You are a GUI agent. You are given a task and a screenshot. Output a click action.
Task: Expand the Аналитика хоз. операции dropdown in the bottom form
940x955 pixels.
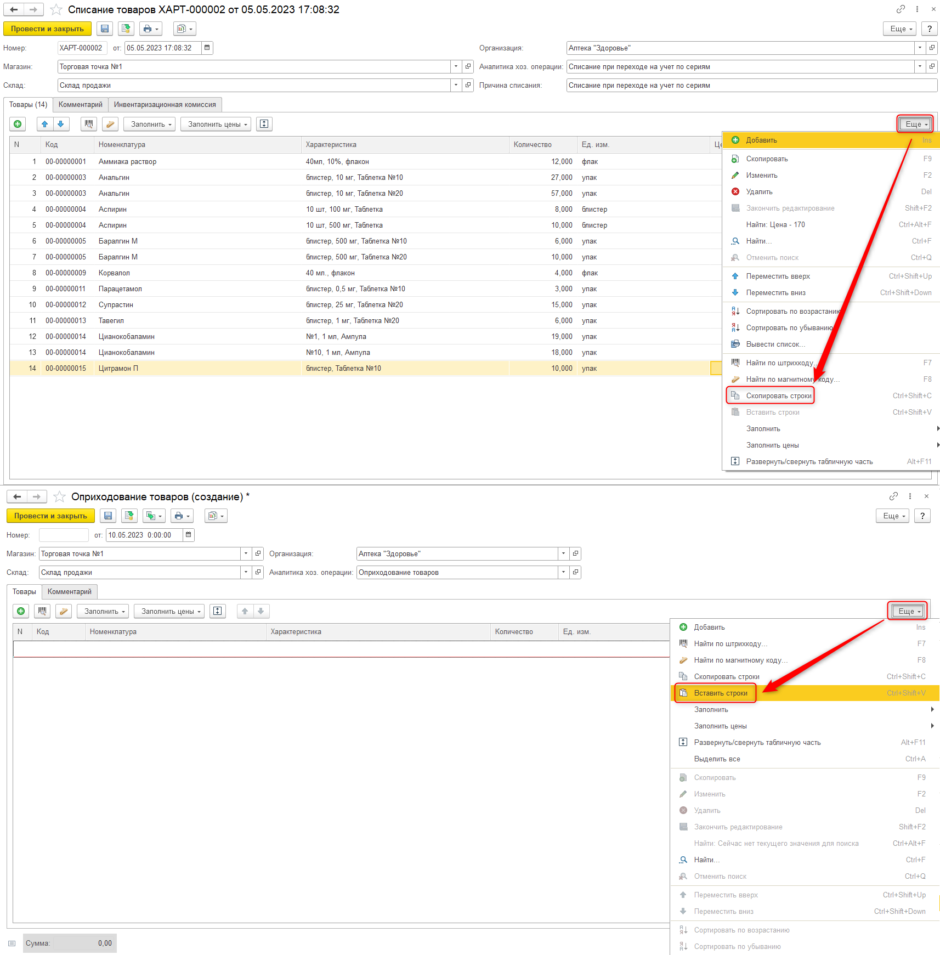(563, 572)
